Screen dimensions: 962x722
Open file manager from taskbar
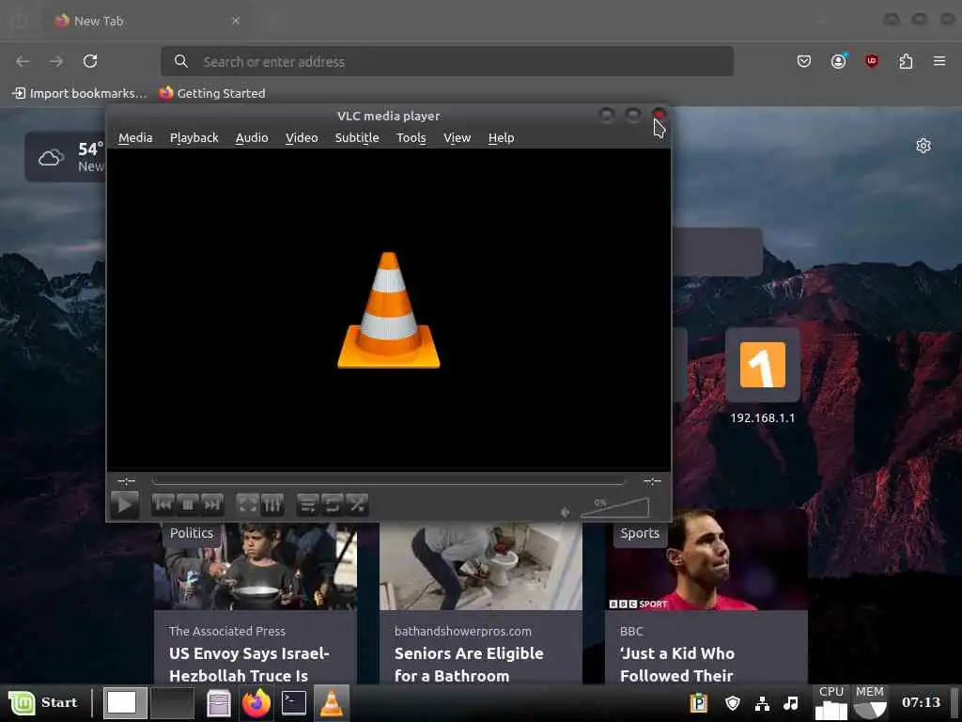pyautogui.click(x=218, y=703)
